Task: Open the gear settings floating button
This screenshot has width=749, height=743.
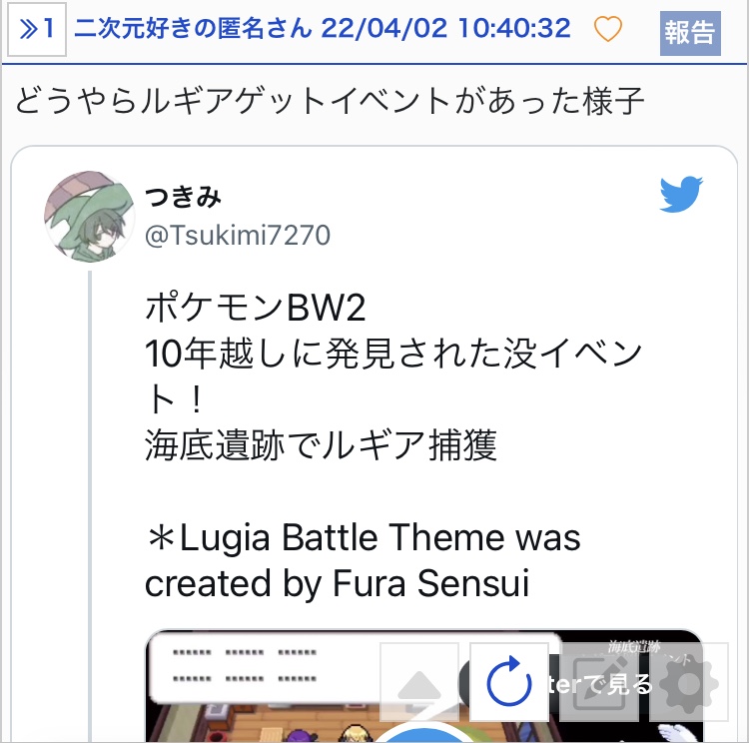Action: coord(688,681)
